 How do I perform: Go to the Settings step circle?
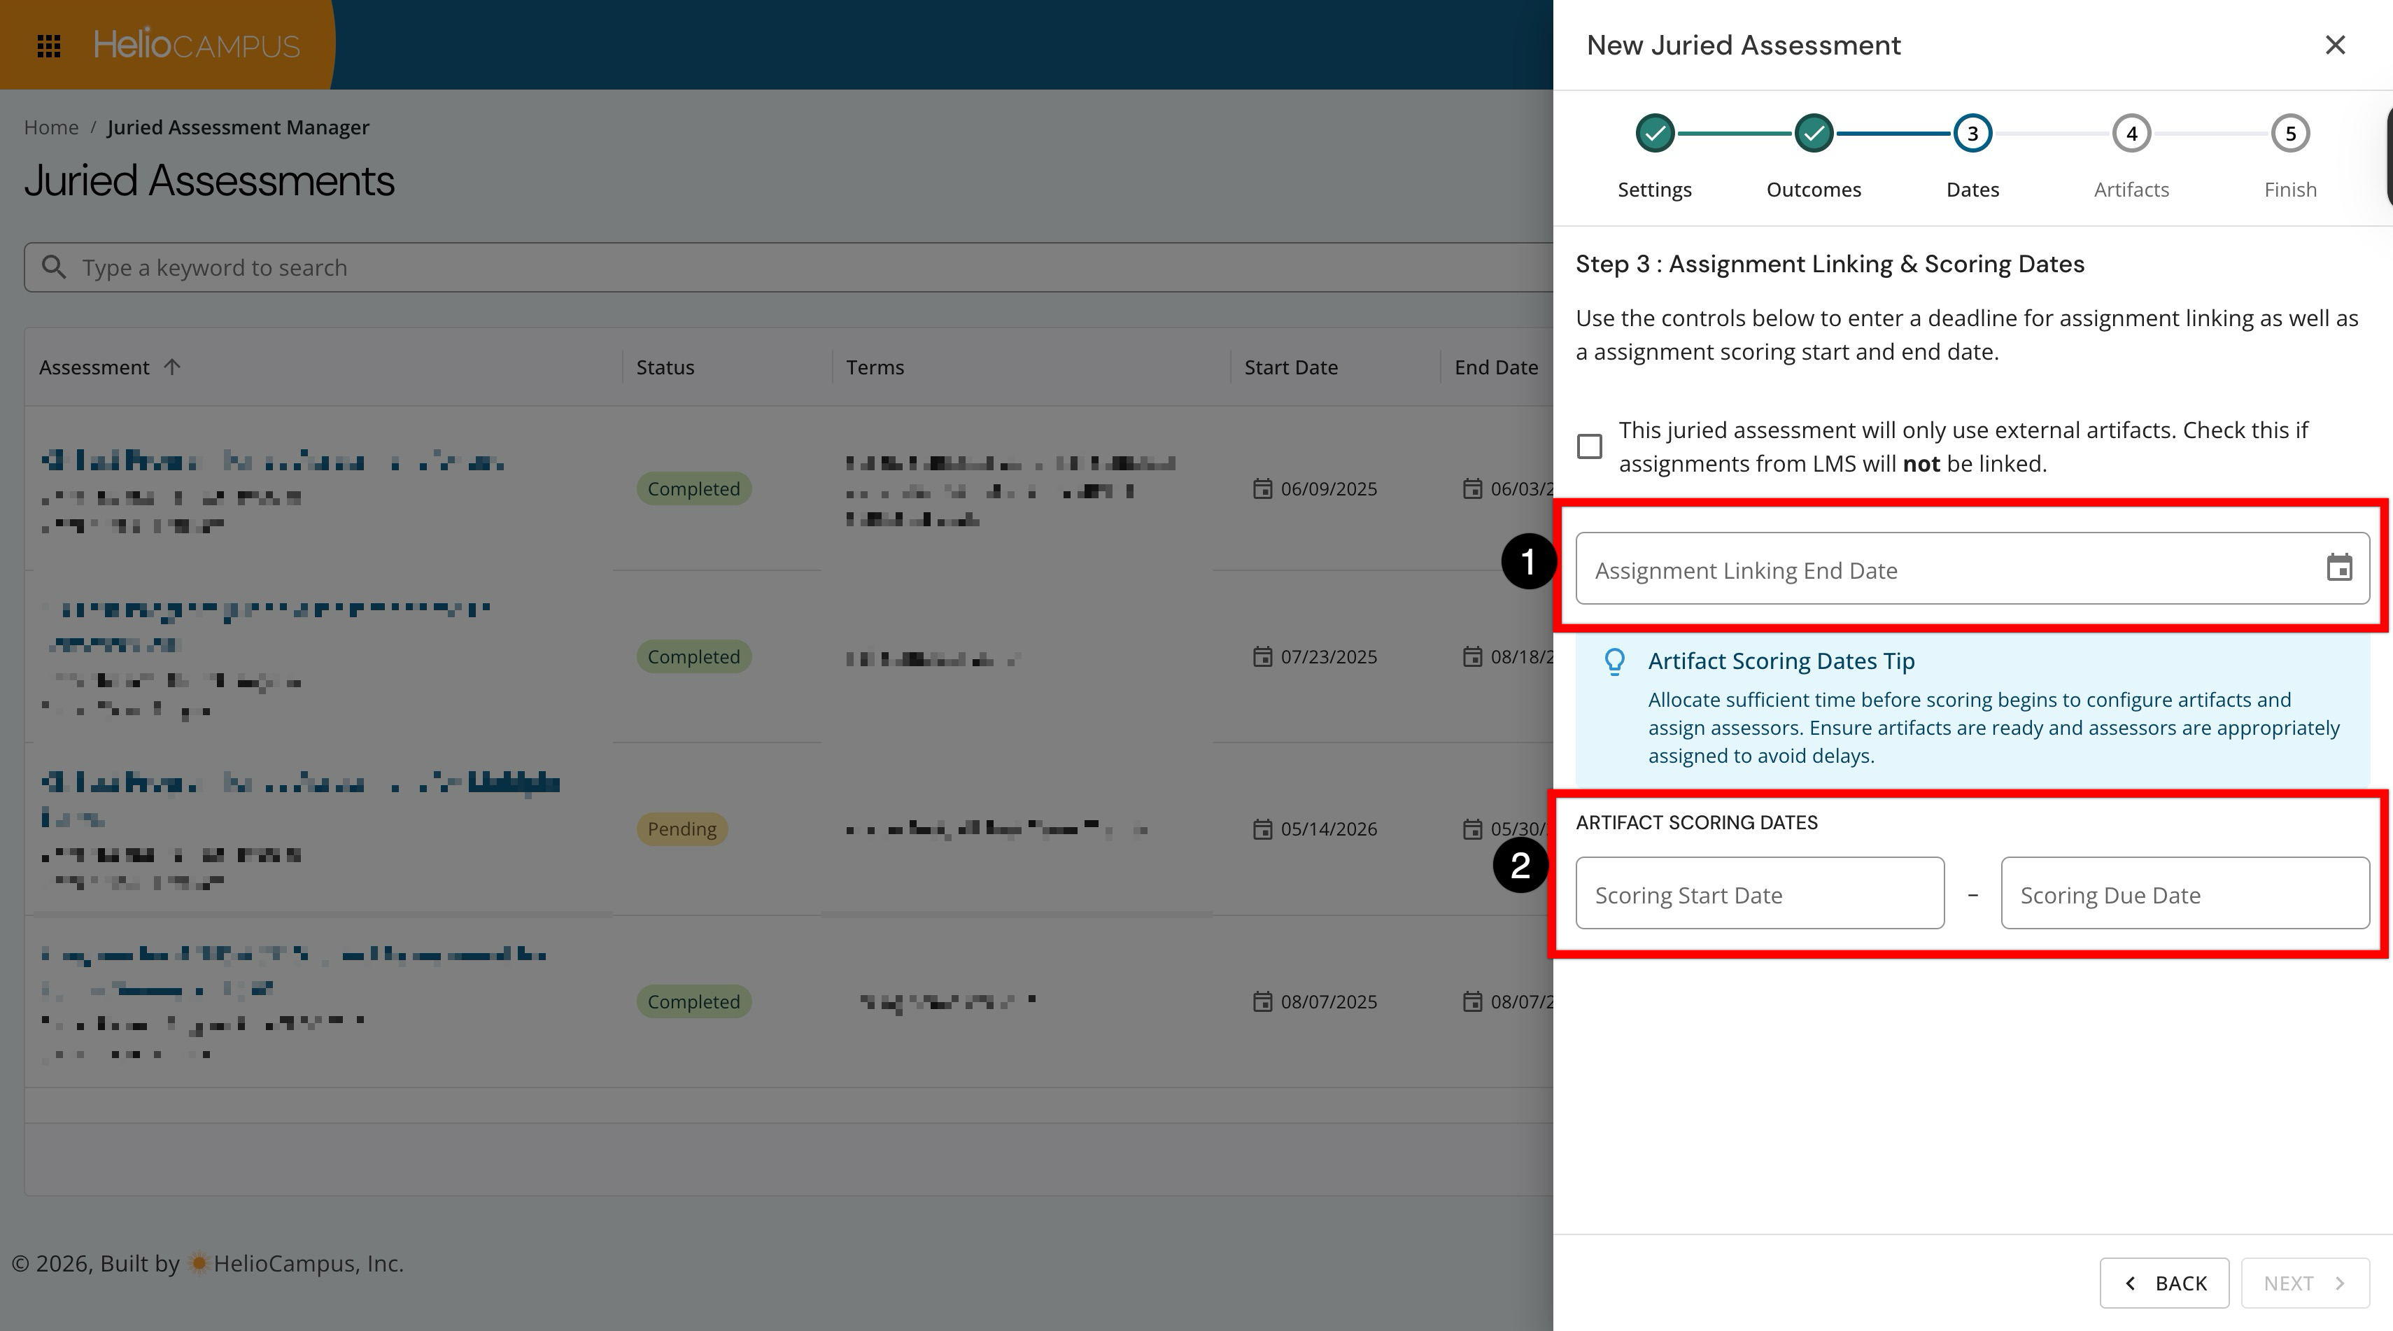(1655, 133)
